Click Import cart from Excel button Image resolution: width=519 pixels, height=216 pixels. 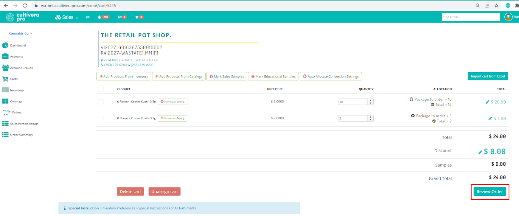pos(488,76)
